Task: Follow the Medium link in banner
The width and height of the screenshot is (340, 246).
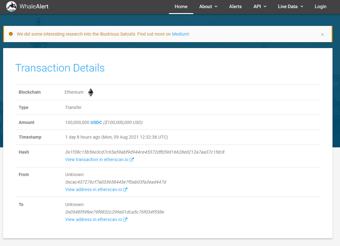Action: 180,34
